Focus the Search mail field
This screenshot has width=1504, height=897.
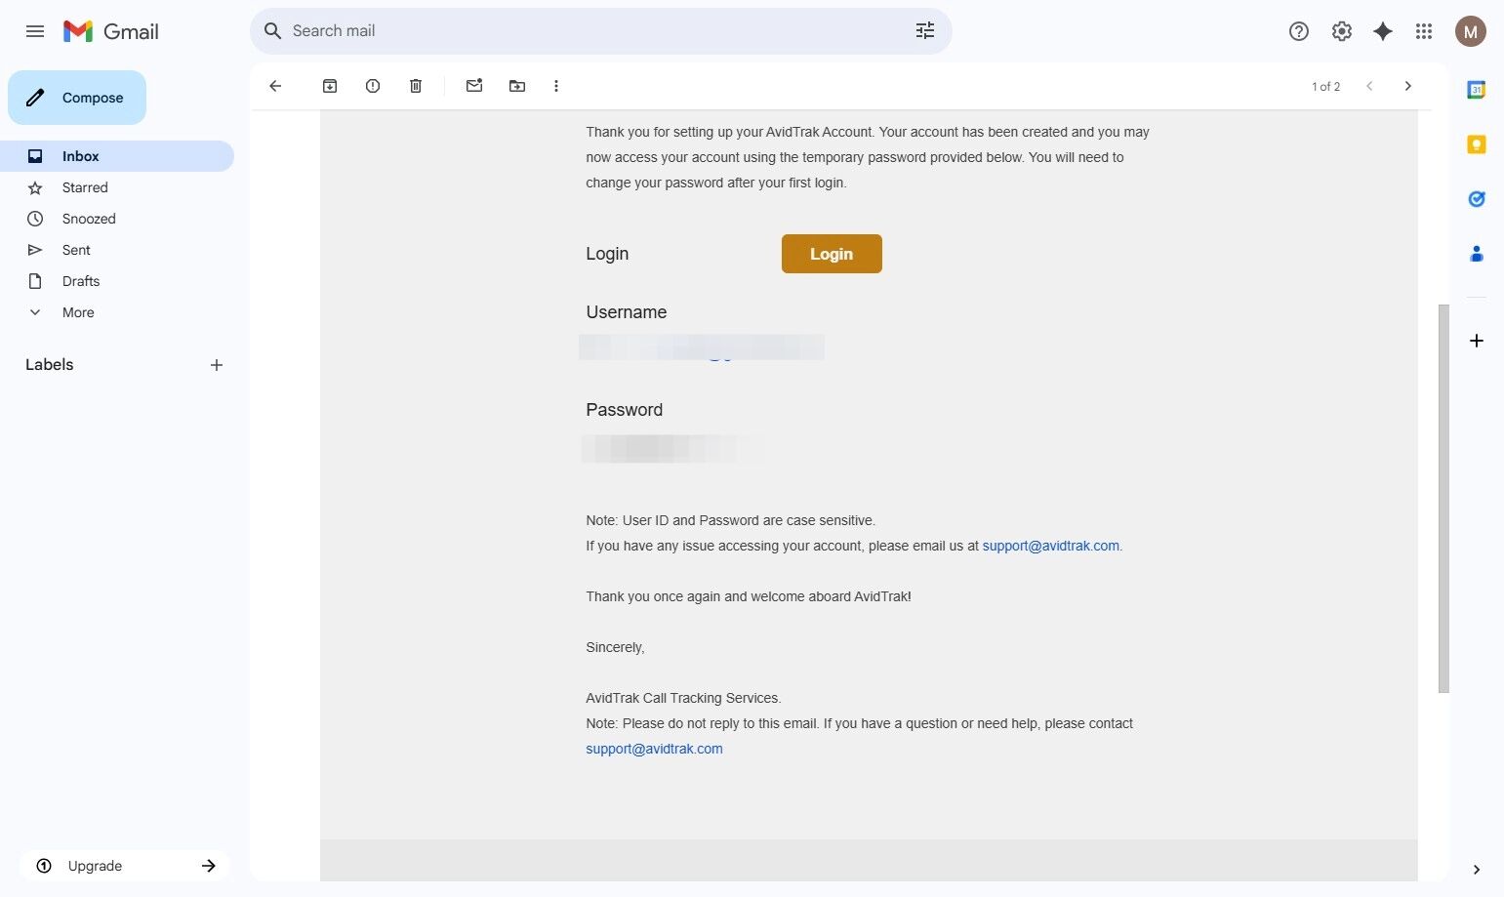tap(601, 31)
